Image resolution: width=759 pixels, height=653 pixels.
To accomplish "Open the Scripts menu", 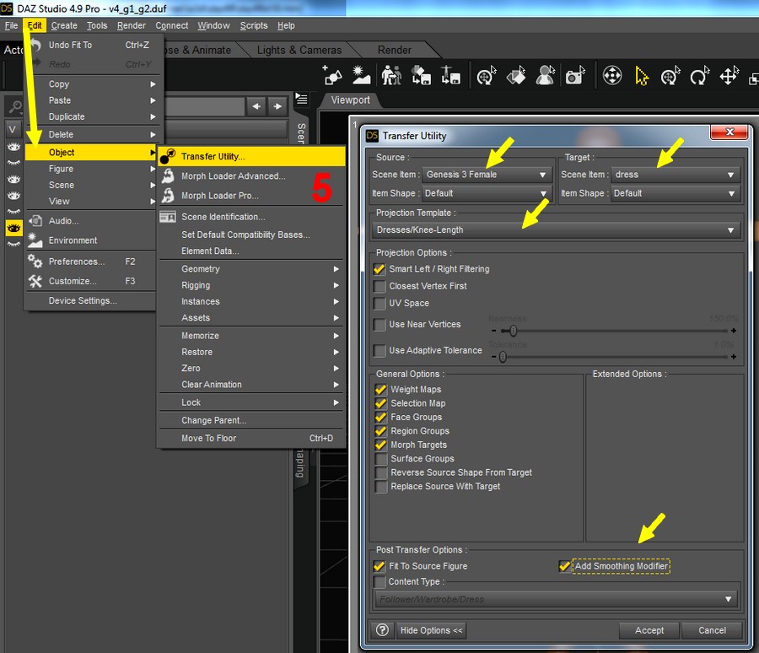I will point(254,25).
